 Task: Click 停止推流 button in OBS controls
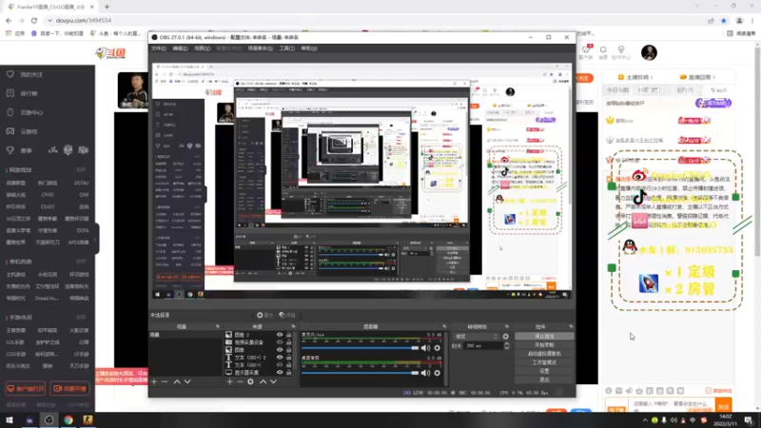pyautogui.click(x=544, y=337)
